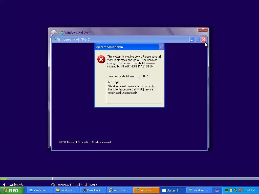Screen dimensions: 259x194
Task: Close the outer Windows セットアップ wizard window
Action: point(203,29)
